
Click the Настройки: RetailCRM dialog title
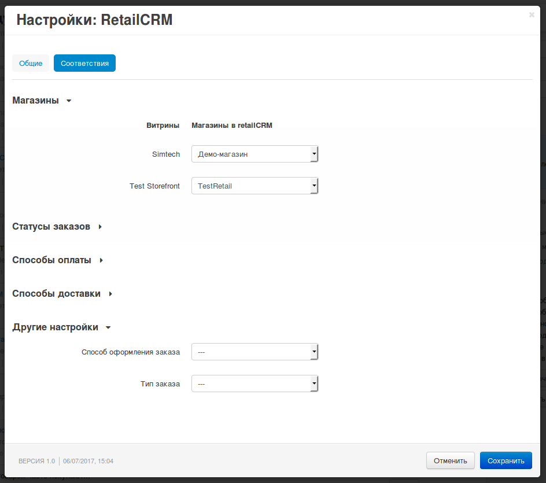tap(94, 20)
